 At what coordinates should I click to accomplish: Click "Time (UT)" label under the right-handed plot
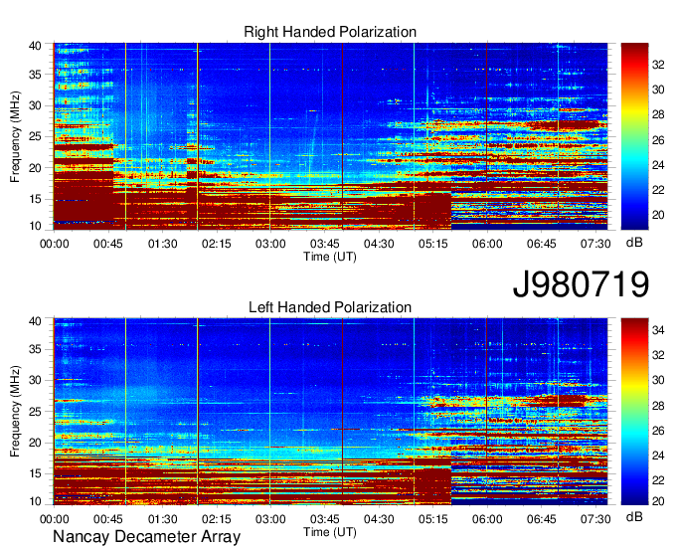(330, 257)
